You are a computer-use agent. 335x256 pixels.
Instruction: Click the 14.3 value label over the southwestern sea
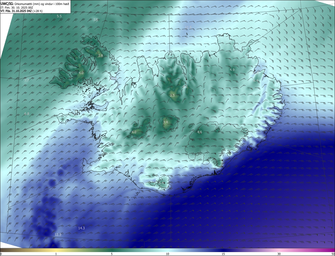click(x=81, y=228)
